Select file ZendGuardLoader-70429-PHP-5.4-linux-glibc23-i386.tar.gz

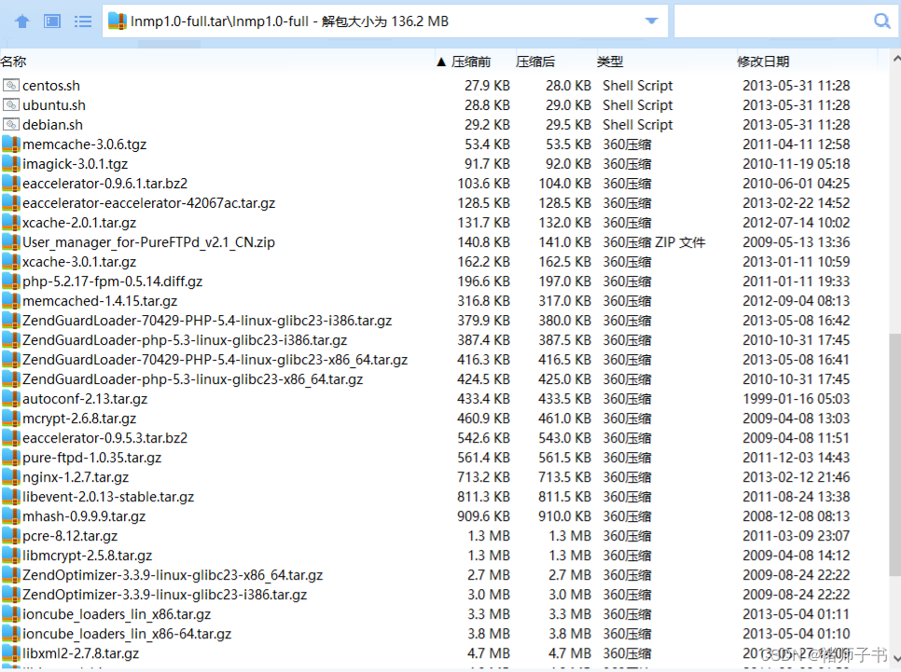click(207, 321)
